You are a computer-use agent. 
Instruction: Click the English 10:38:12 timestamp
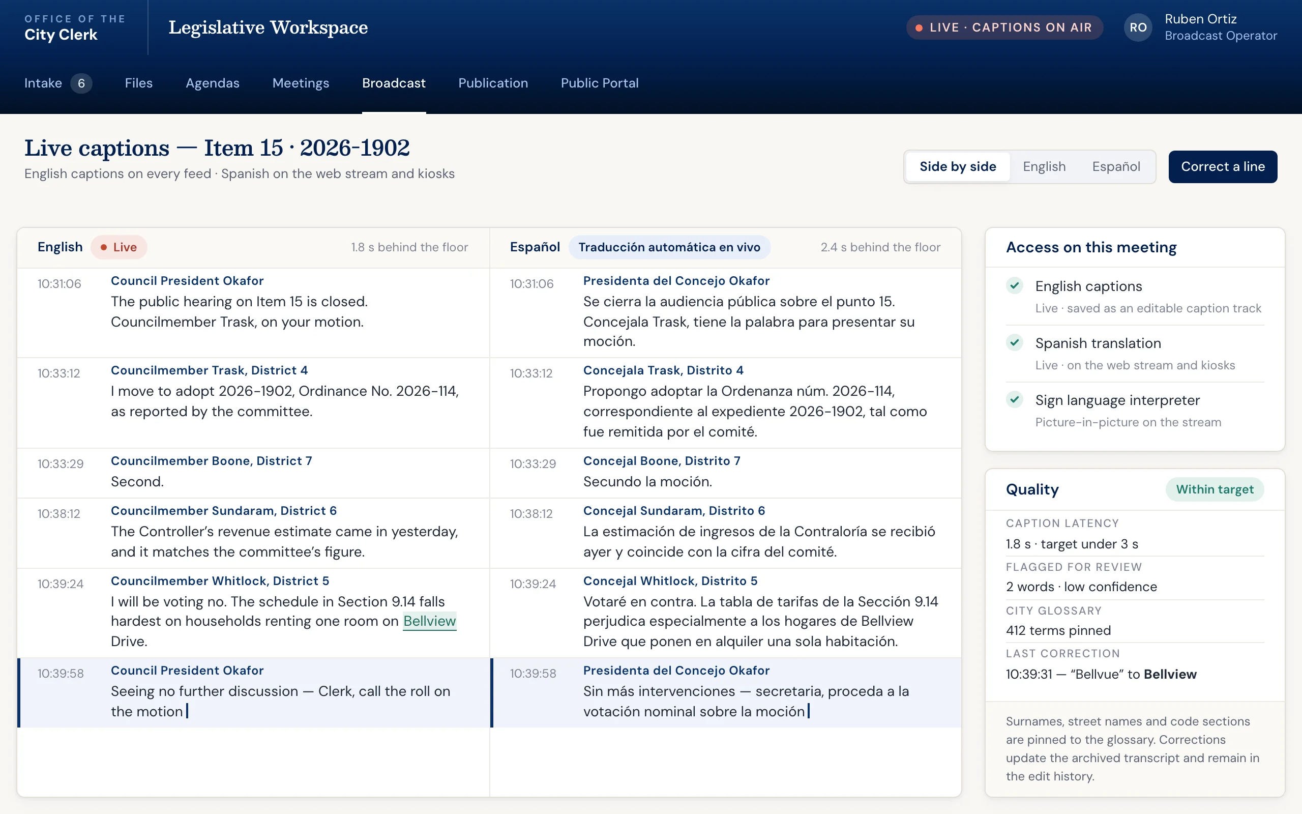[x=58, y=514]
